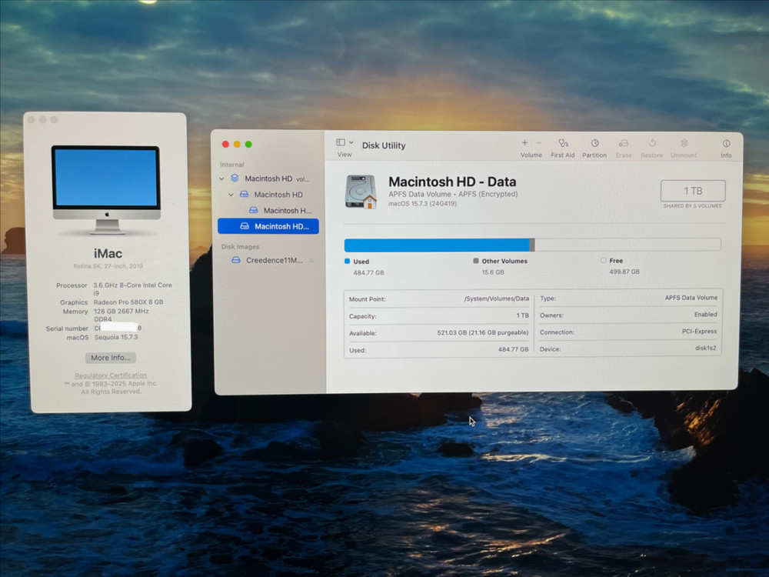Click the Info icon in toolbar
Image resolution: width=769 pixels, height=577 pixels.
pyautogui.click(x=726, y=144)
